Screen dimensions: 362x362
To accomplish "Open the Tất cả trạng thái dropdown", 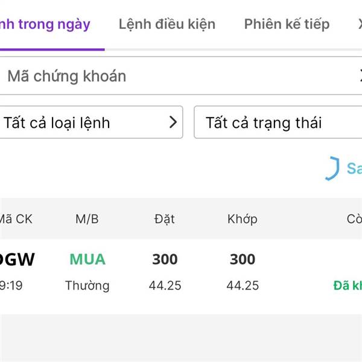I will click(278, 122).
